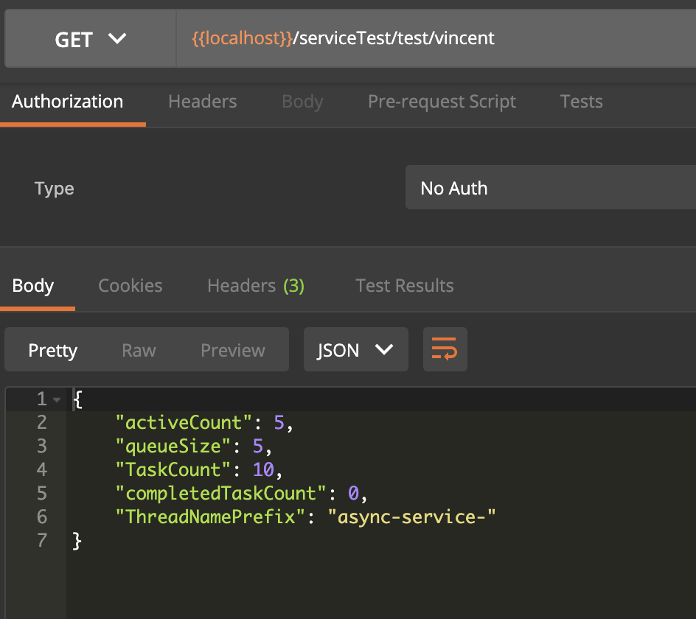This screenshot has height=619, width=696.
Task: Open the request Body tab
Action: click(x=302, y=102)
